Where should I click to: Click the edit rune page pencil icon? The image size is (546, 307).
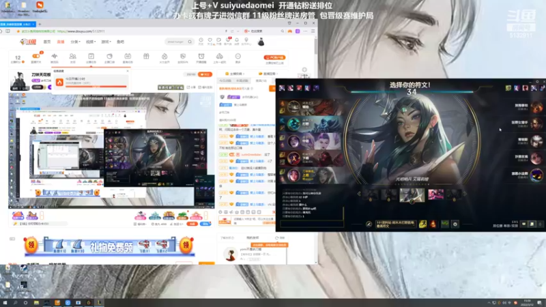coord(369,224)
